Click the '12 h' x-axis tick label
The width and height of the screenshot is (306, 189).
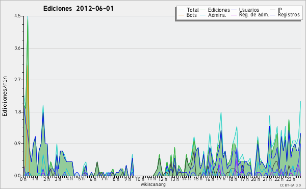(x=163, y=179)
